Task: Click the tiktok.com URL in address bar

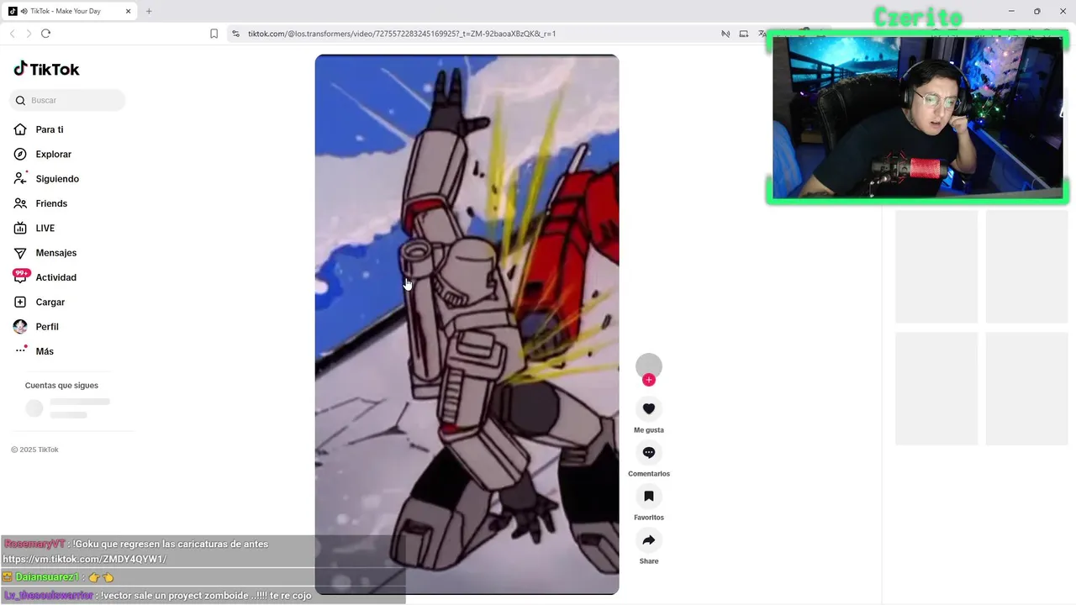Action: [x=402, y=34]
